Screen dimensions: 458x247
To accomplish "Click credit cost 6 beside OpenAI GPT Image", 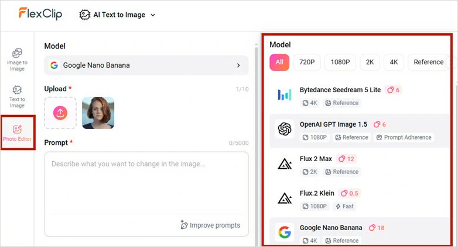I will click(380, 124).
